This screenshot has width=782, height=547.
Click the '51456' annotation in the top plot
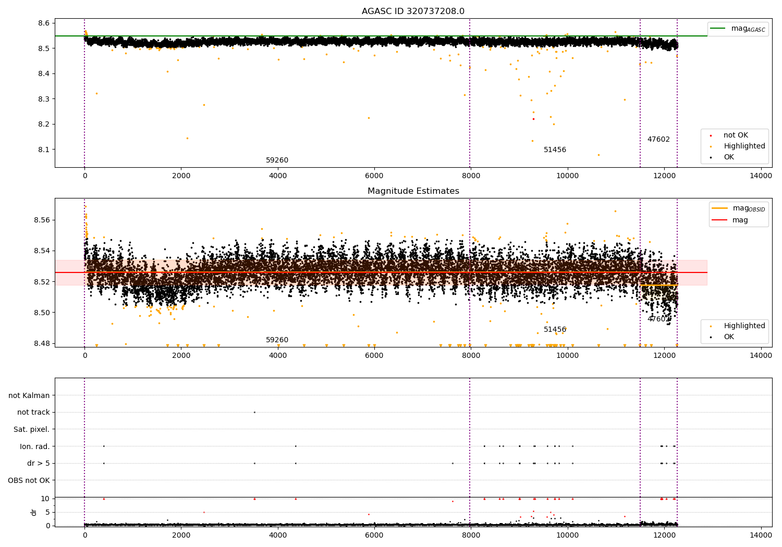coord(555,150)
